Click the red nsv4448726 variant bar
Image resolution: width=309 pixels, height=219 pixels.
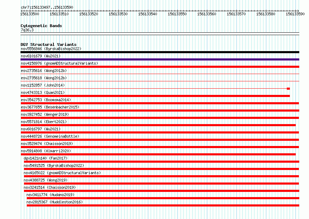coord(160,140)
